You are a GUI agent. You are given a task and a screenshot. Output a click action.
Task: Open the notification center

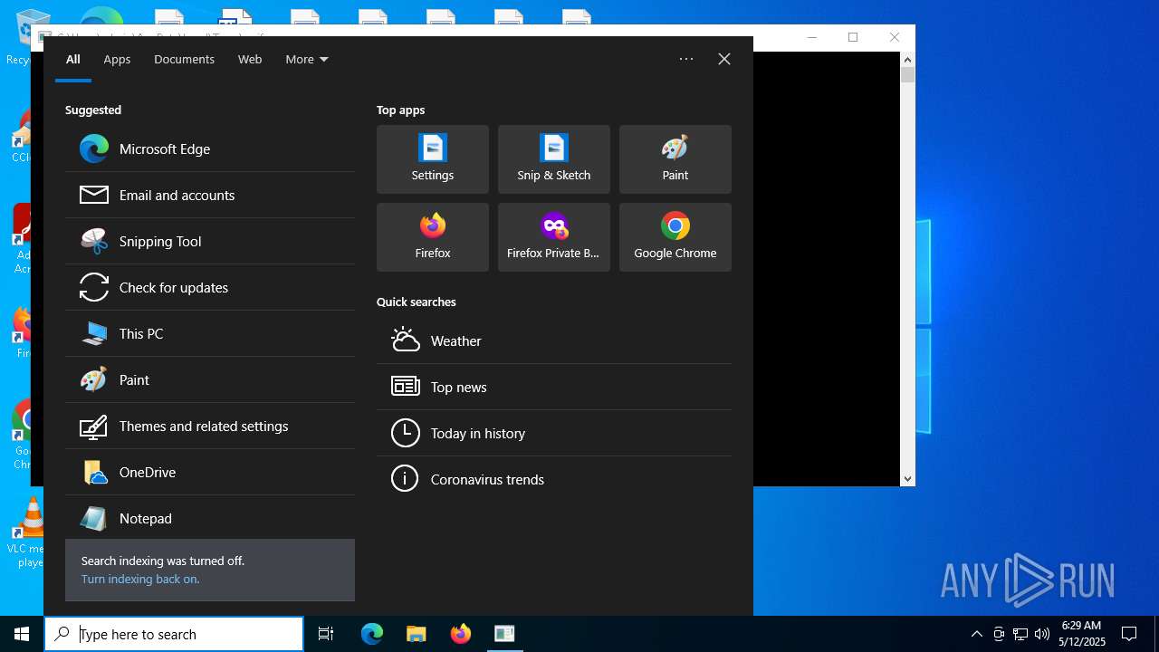pos(1129,634)
